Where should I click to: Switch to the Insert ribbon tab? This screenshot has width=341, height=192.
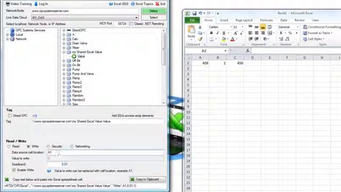tap(224, 20)
